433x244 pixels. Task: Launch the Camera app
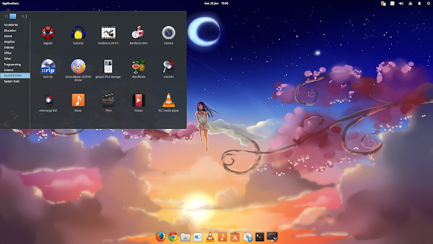click(x=168, y=35)
